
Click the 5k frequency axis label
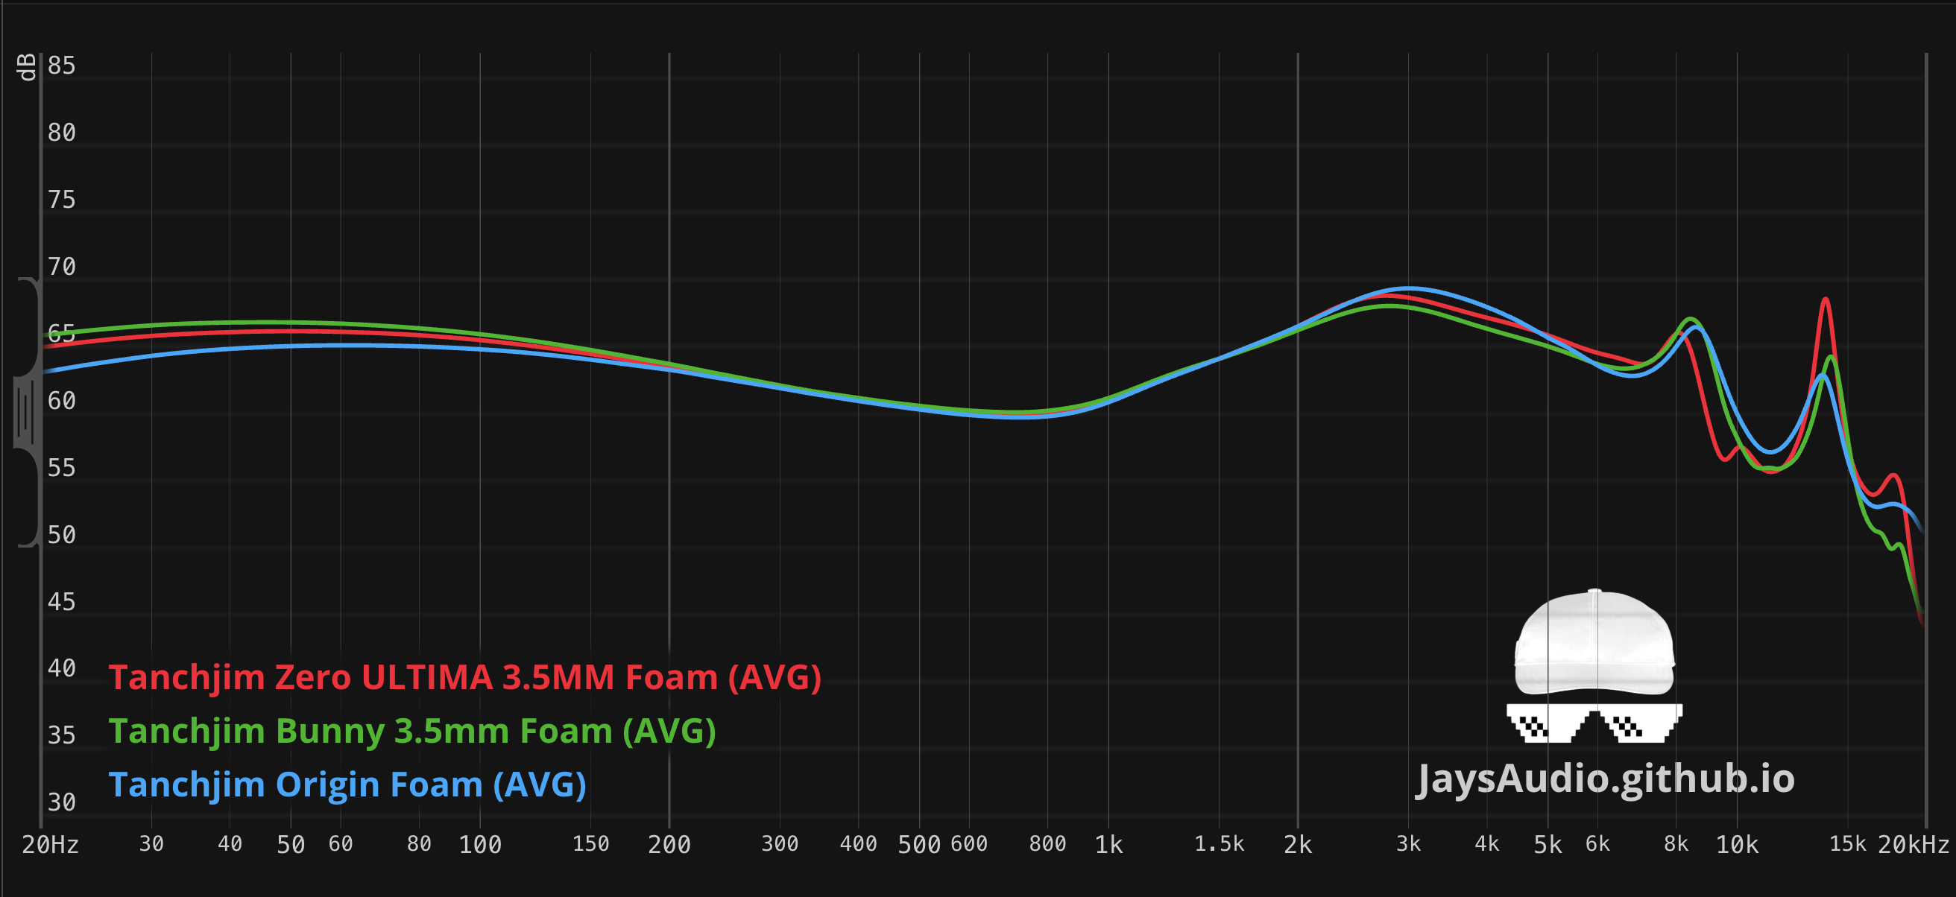click(x=1548, y=845)
